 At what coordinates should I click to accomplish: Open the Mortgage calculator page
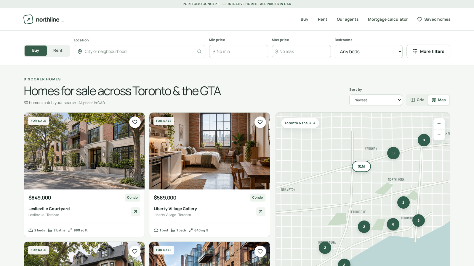pyautogui.click(x=388, y=19)
